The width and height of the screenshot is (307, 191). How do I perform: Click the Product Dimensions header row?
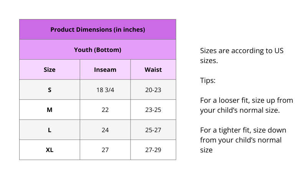(97, 29)
